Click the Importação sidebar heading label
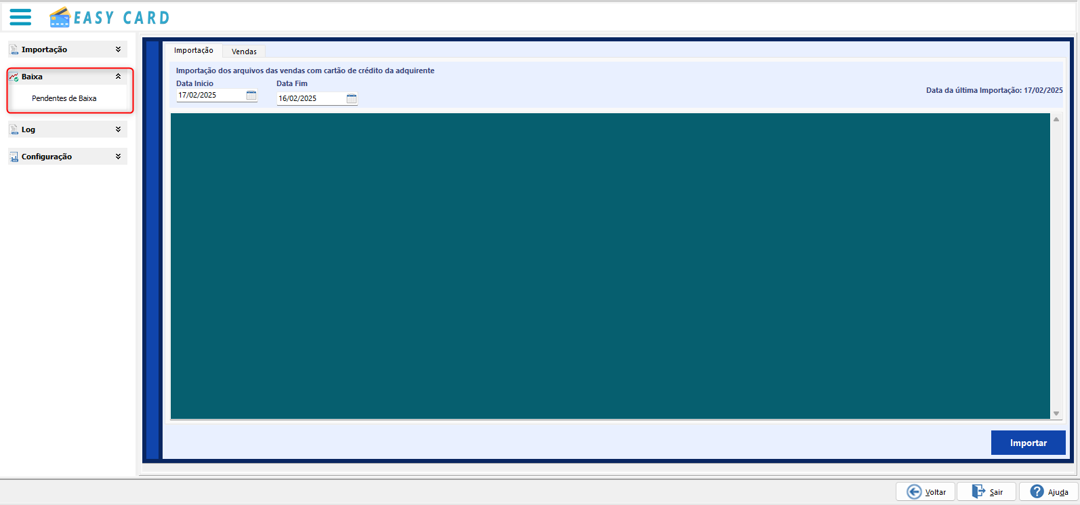This screenshot has width=1080, height=505. (x=44, y=49)
